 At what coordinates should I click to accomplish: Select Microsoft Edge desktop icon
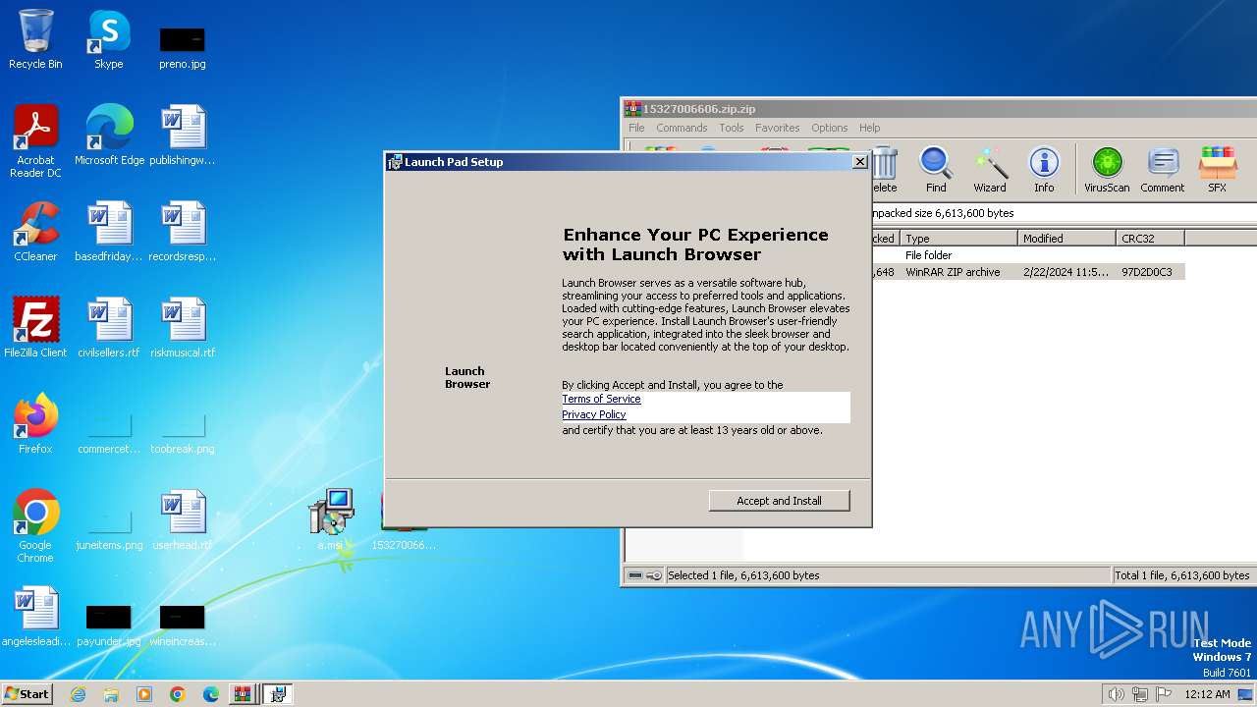tap(109, 136)
